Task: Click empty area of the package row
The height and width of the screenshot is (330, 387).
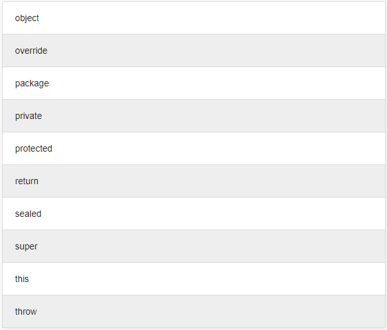Action: click(x=224, y=83)
